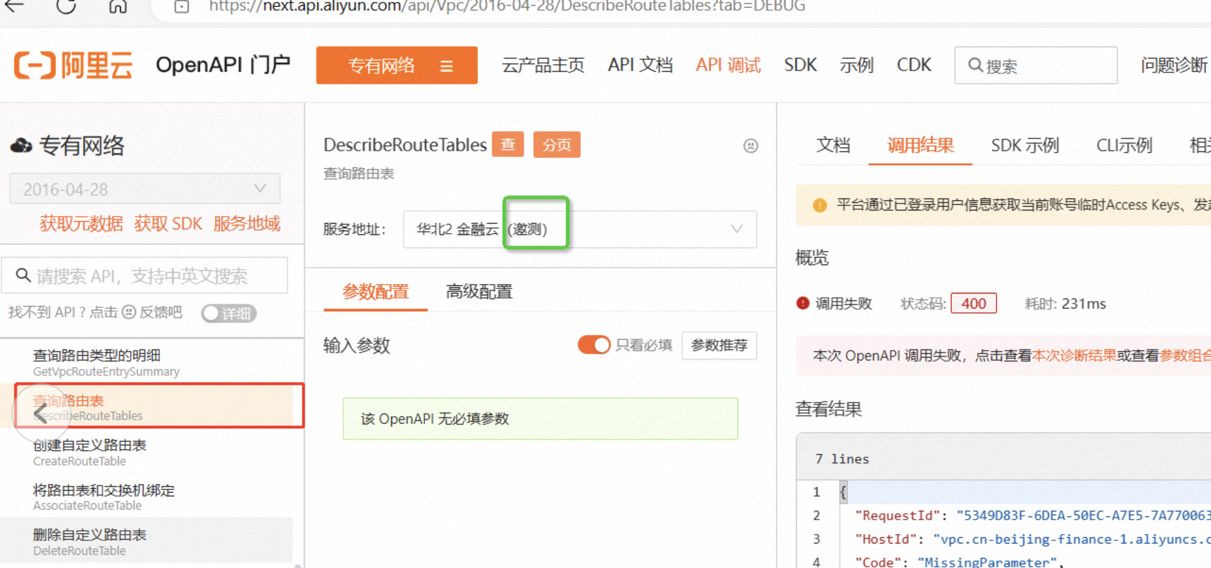The image size is (1211, 568).
Task: Switch to the CLI示例 tab
Action: click(x=1124, y=146)
